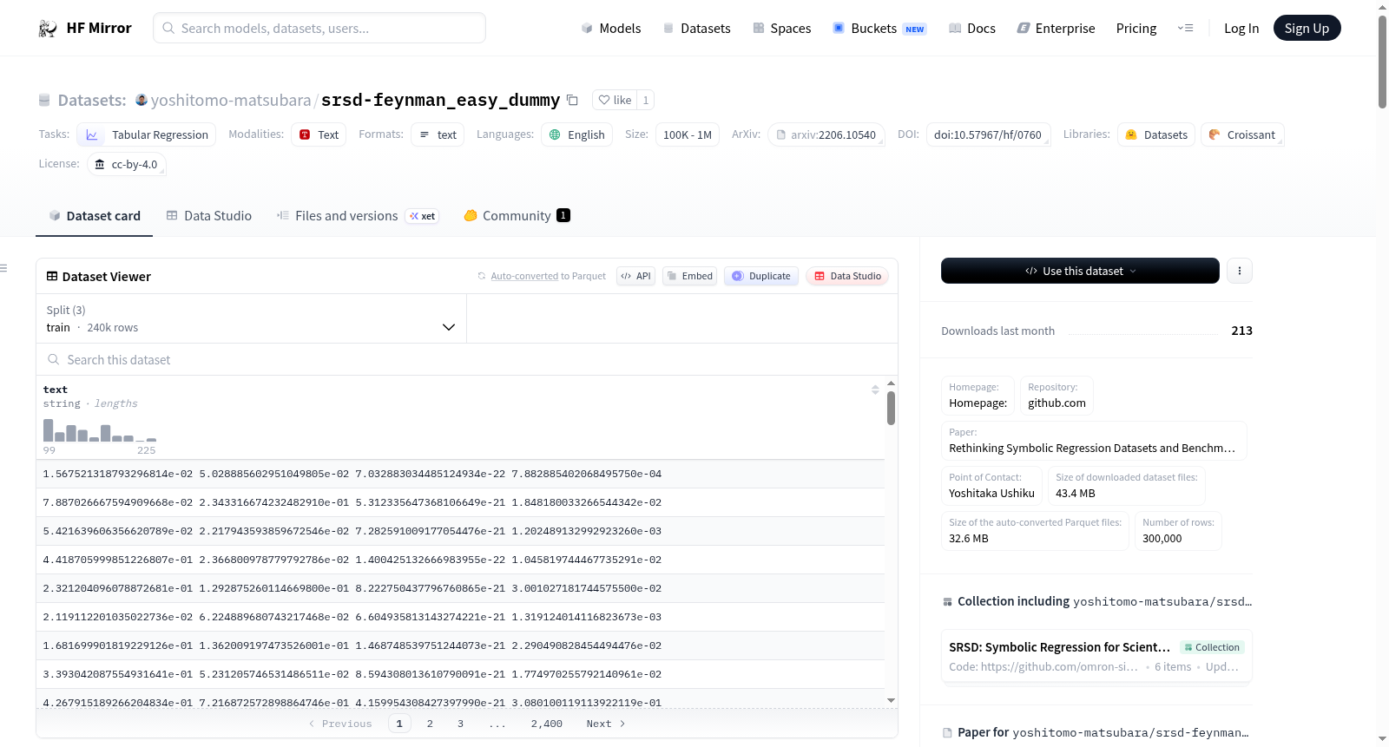Click the doi:10.57967/hf/0760 tag
Screen dimensions: 1389x747
[988, 134]
